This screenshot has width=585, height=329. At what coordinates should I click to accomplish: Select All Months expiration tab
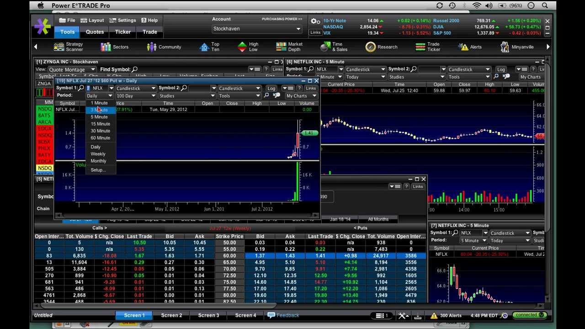(x=378, y=219)
